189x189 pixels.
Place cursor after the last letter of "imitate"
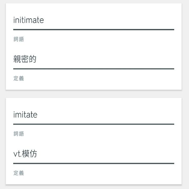pyautogui.click(x=37, y=115)
